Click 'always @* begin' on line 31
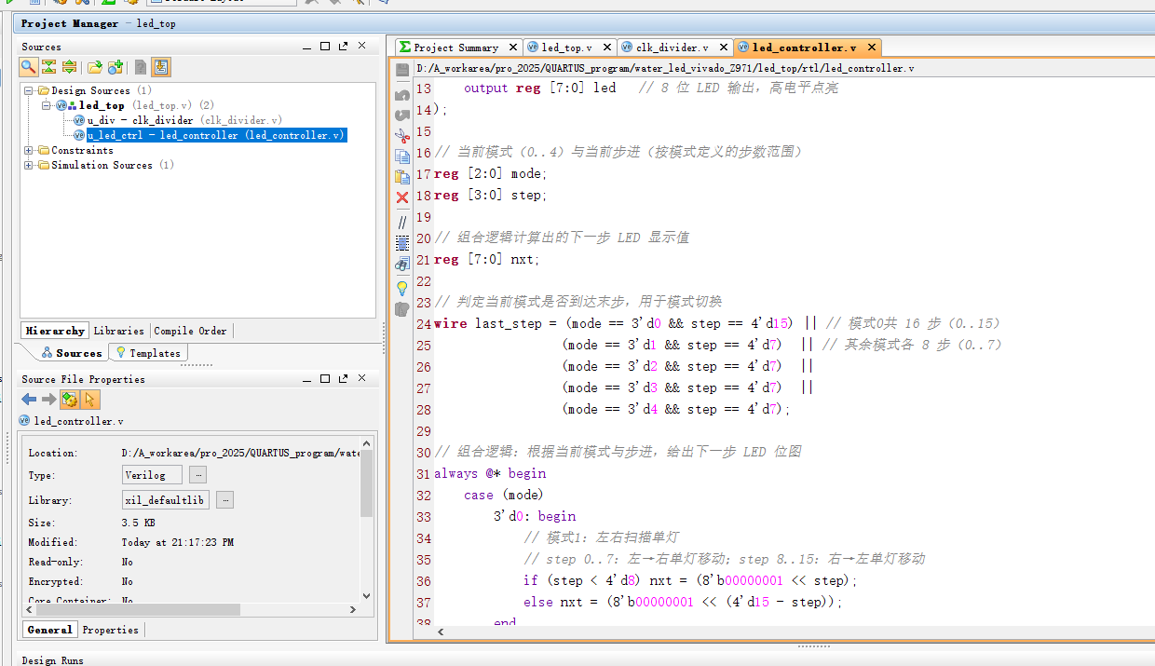This screenshot has height=666, width=1155. pos(490,473)
